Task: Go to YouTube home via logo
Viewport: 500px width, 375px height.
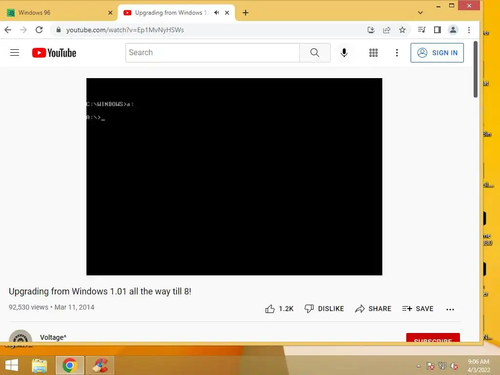Action: pos(54,53)
